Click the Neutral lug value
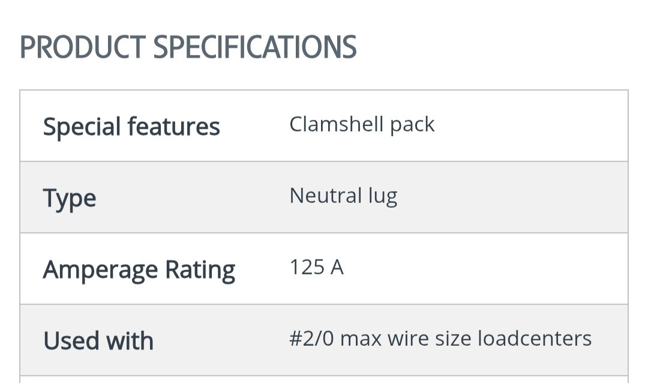648x383 pixels. click(343, 196)
